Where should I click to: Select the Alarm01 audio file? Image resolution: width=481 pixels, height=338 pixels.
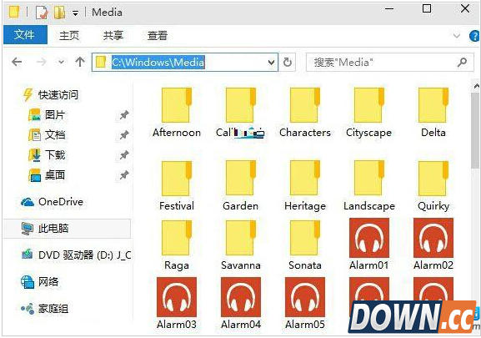[369, 244]
